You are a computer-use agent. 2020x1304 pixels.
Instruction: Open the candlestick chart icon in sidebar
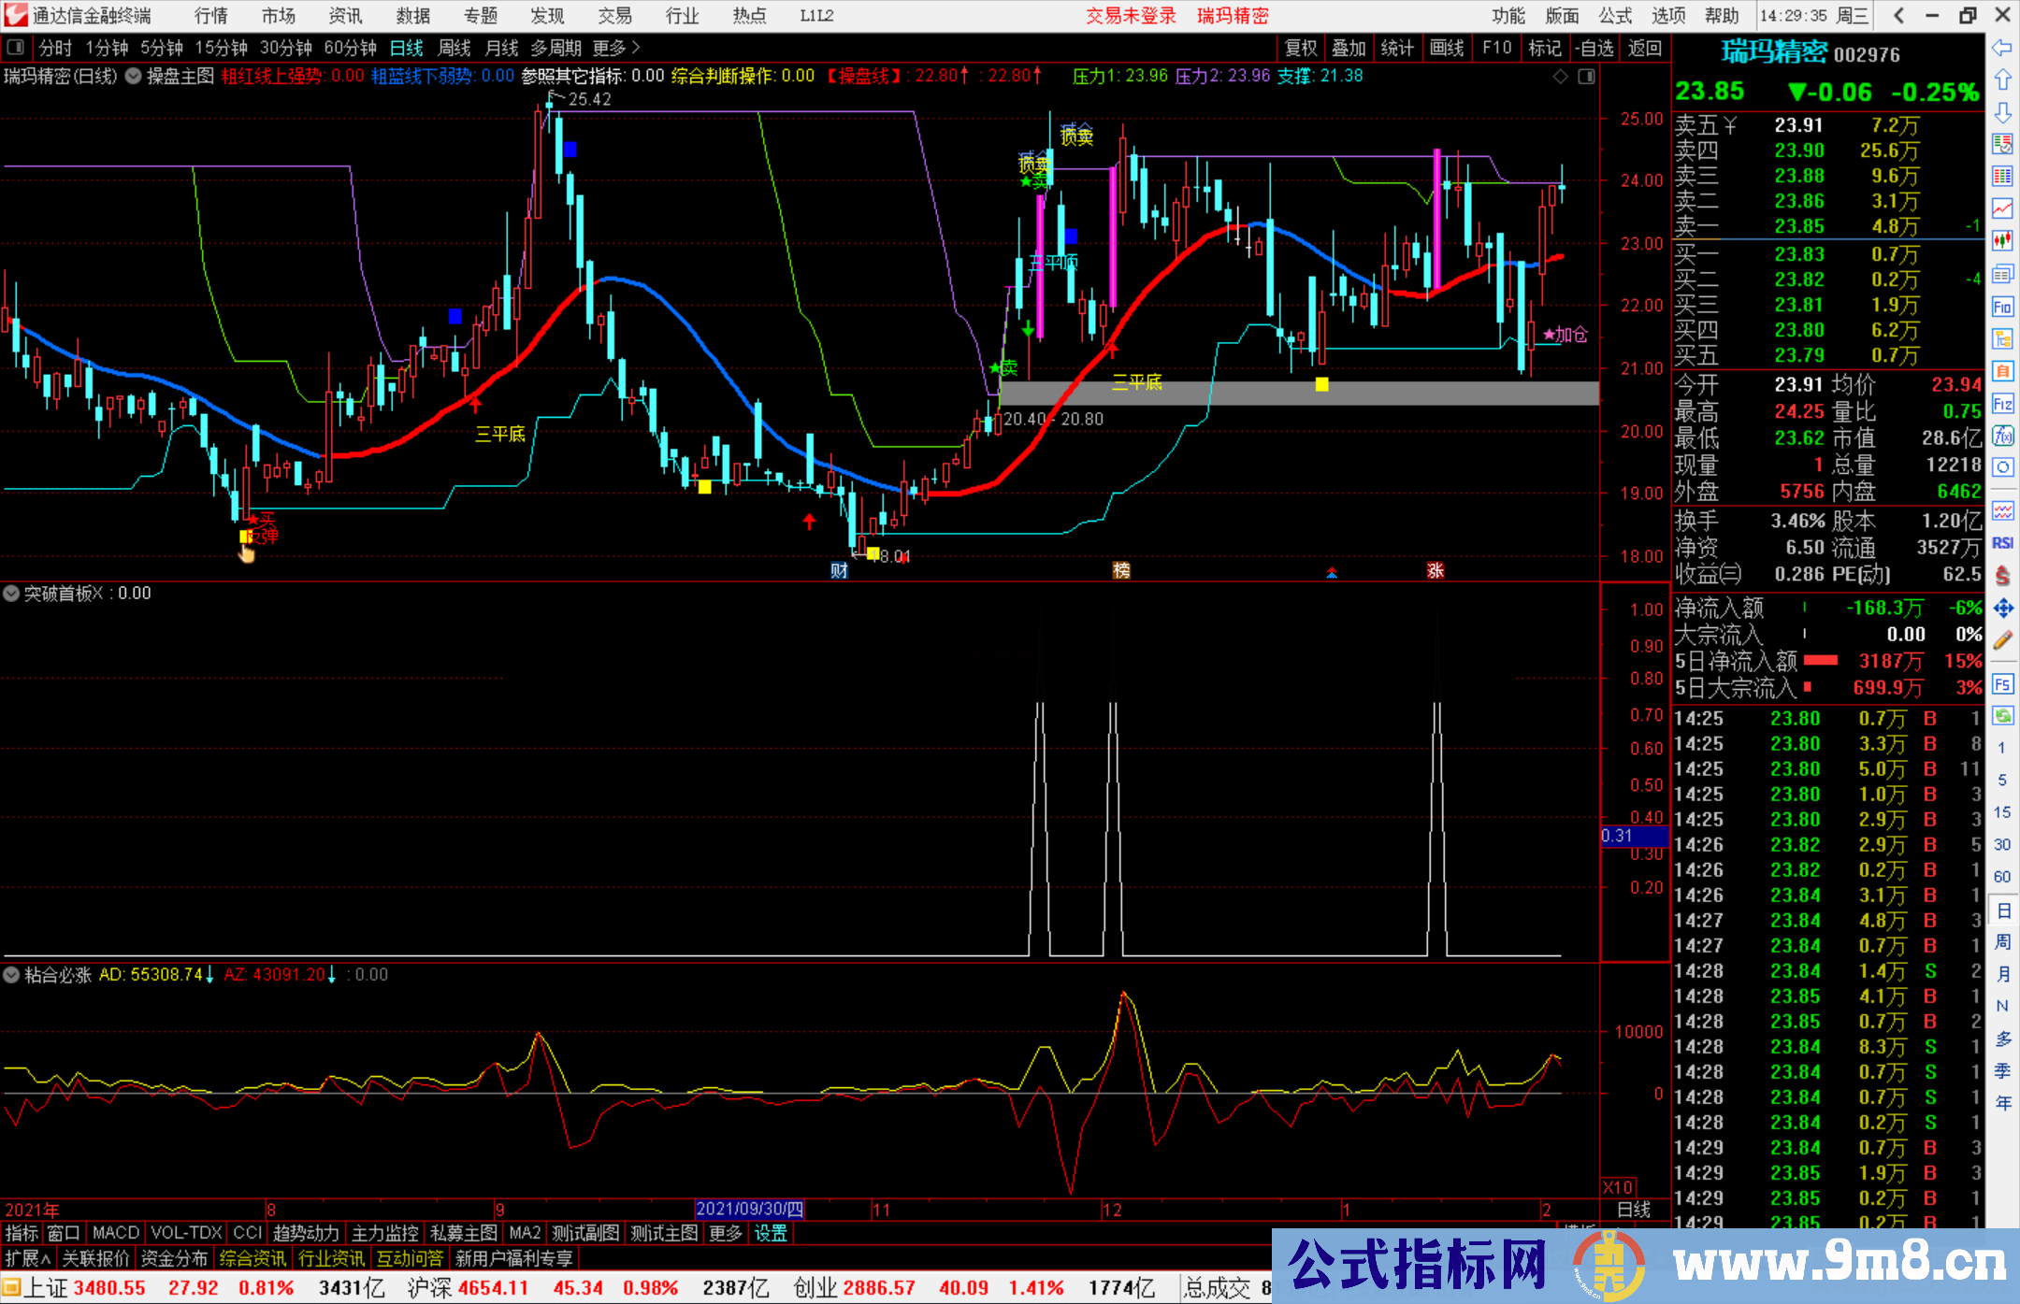coord(2002,240)
